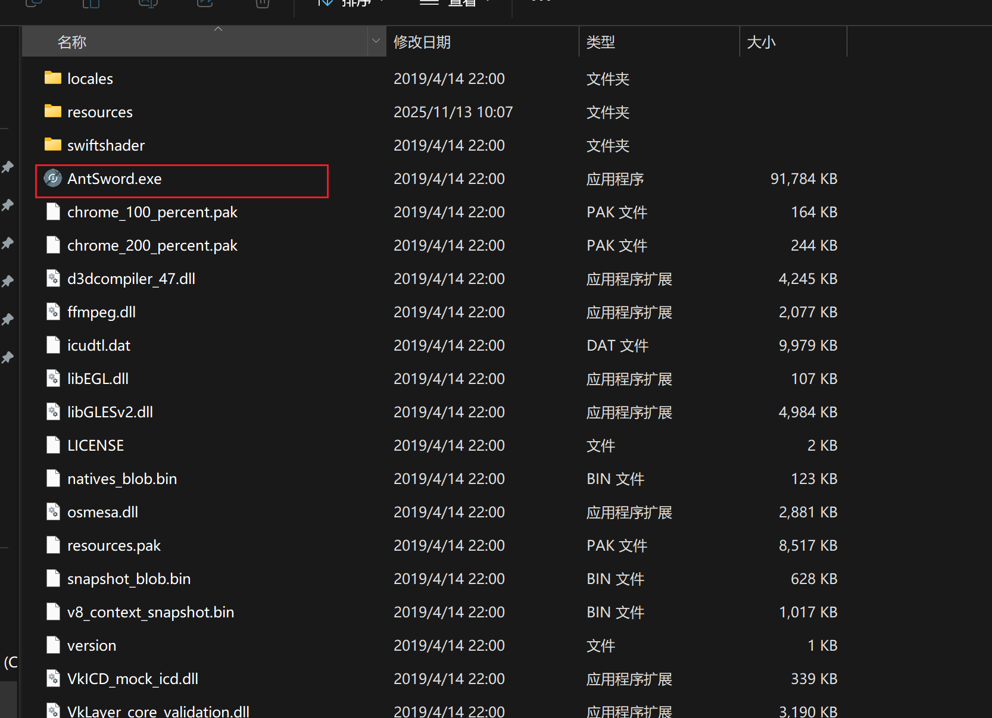992x718 pixels.
Task: Open the 名称 column filter dropdown arrow
Action: pyautogui.click(x=376, y=42)
